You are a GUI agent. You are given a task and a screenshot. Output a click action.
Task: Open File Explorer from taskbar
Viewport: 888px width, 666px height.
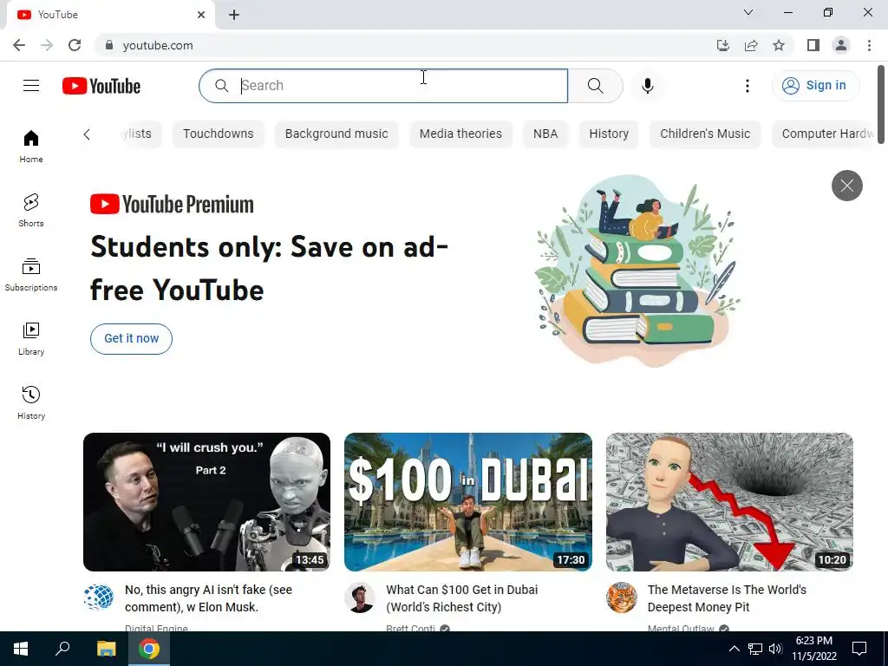[x=106, y=649]
